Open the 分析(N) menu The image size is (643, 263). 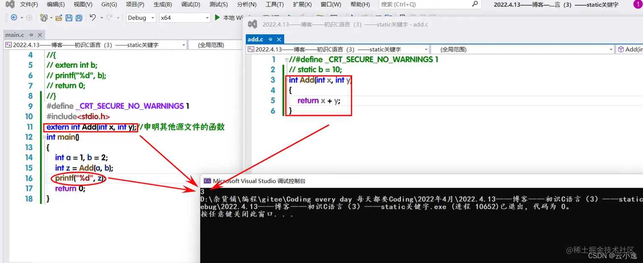coord(247,4)
